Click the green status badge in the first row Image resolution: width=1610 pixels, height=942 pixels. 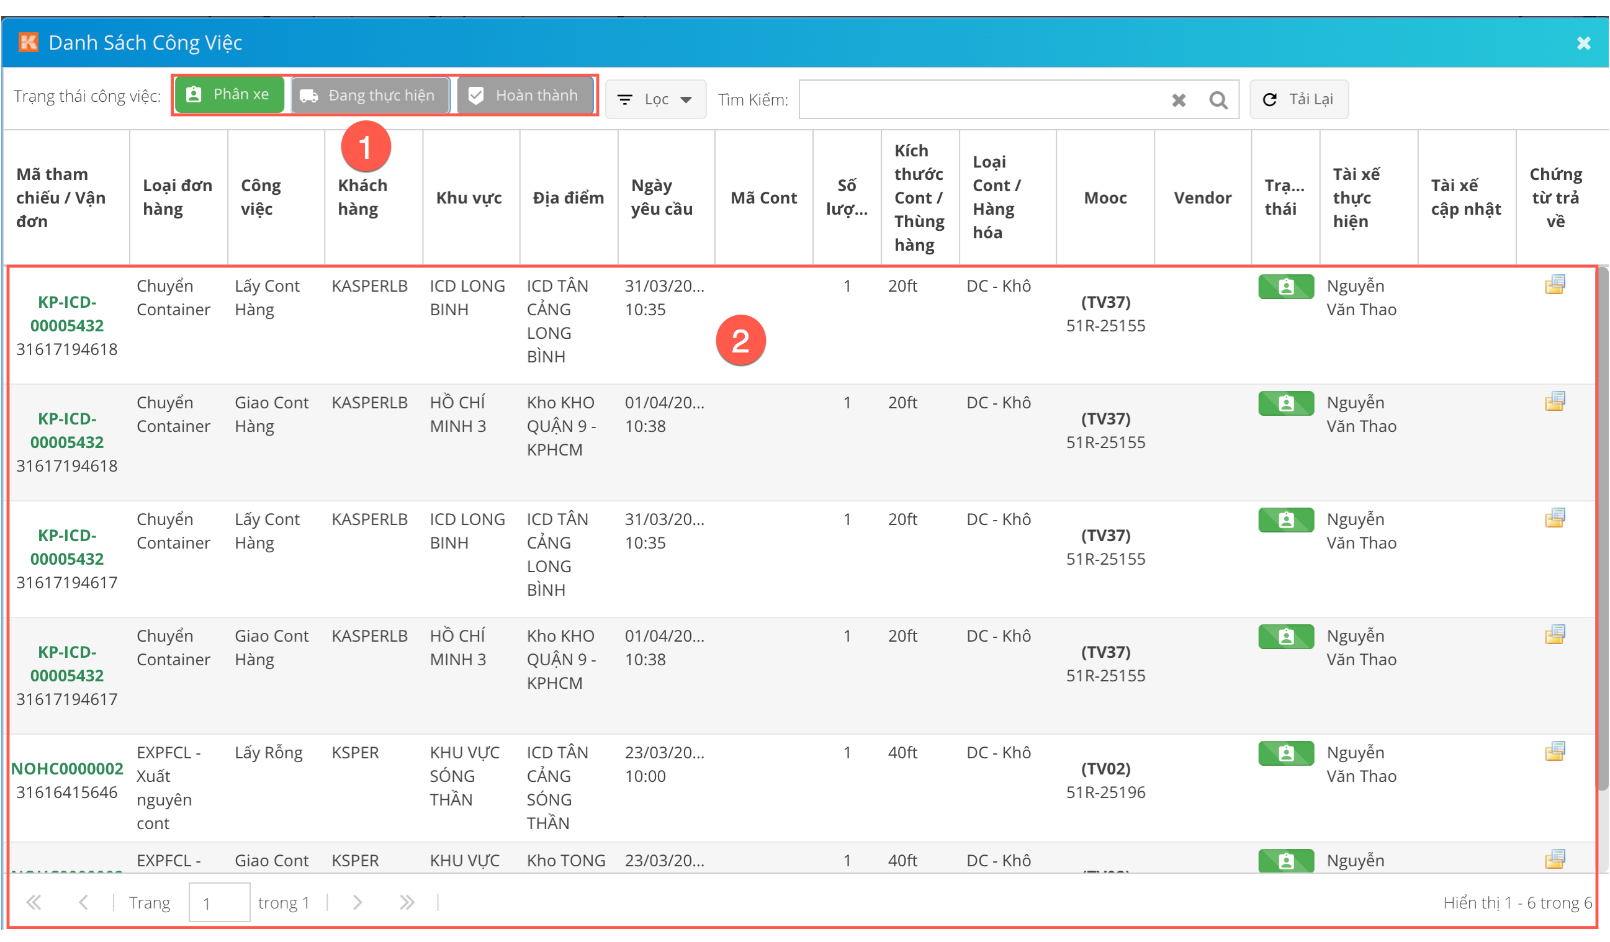pos(1285,287)
